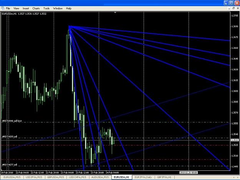240x180 pixels.
Task: Click the 23 Feb 20:00 time label
Action: pyautogui.click(x=97, y=172)
